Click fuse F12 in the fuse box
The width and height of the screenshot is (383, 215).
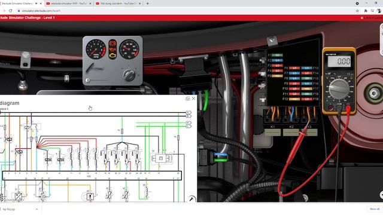[x=294, y=99]
